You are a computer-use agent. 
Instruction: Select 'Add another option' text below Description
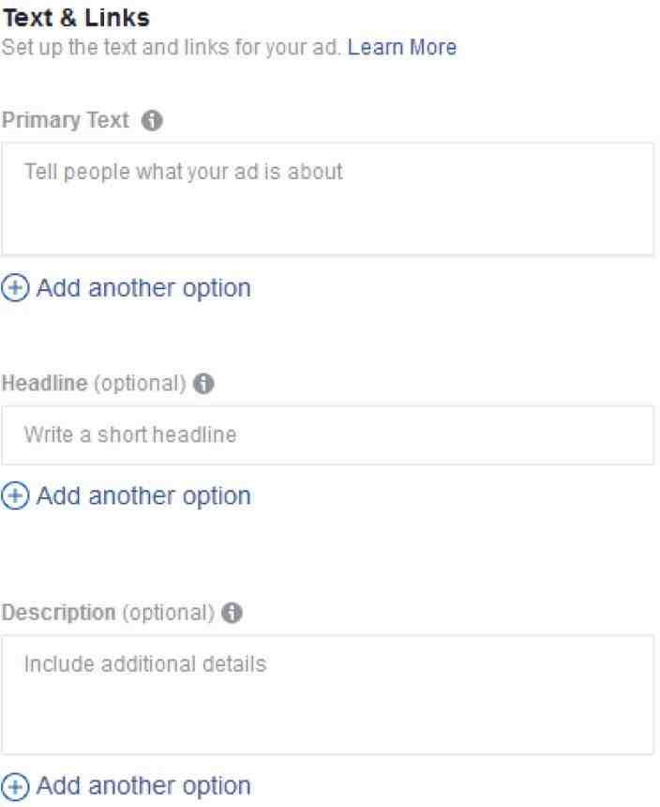tap(144, 786)
